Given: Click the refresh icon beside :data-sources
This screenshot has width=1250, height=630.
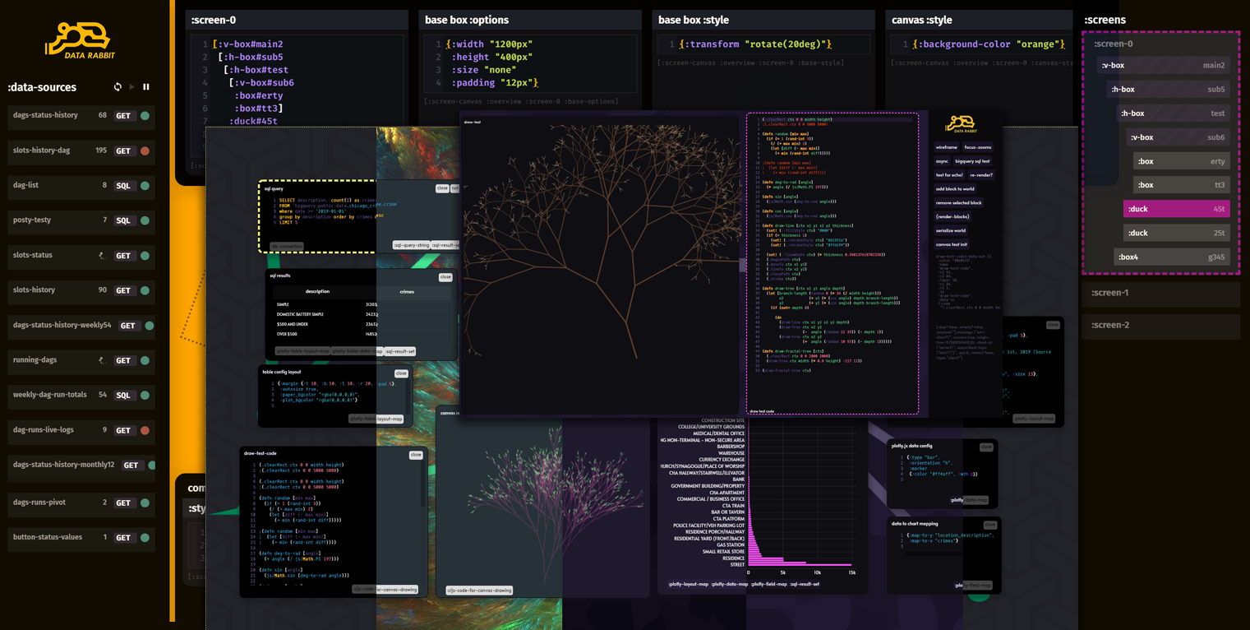Looking at the screenshot, I should point(118,87).
